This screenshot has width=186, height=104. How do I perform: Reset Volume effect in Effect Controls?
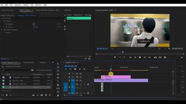pos(65,21)
